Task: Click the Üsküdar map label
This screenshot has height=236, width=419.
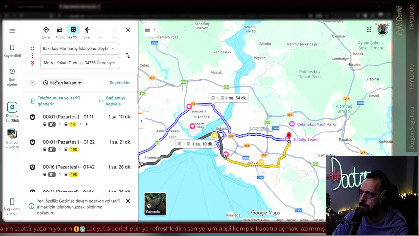Action: (222, 129)
